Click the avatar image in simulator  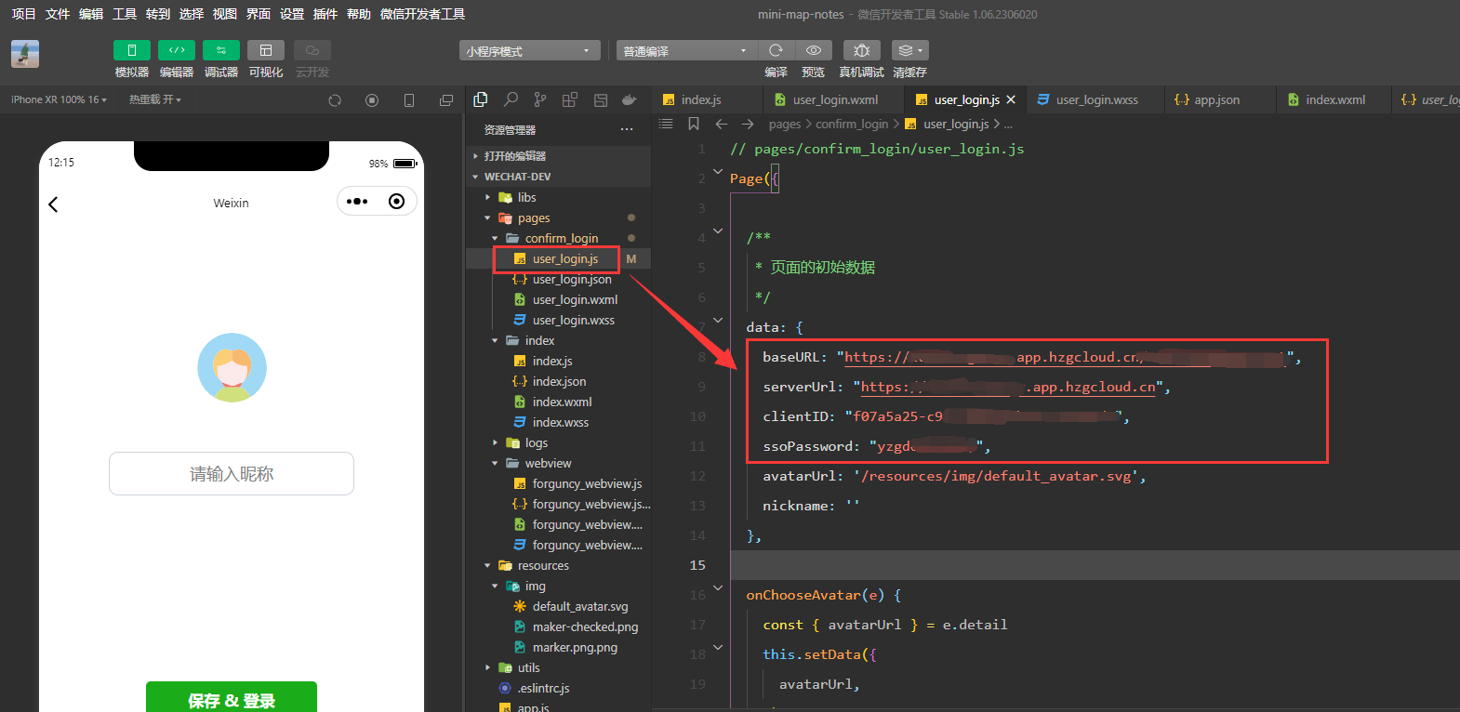pos(232,367)
